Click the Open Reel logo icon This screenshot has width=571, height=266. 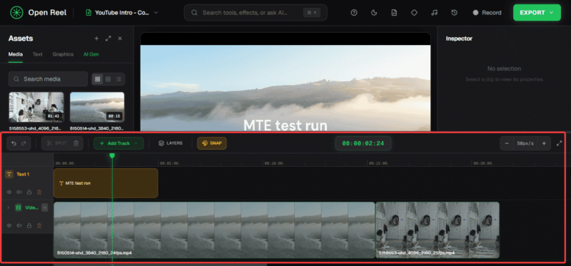tap(16, 13)
